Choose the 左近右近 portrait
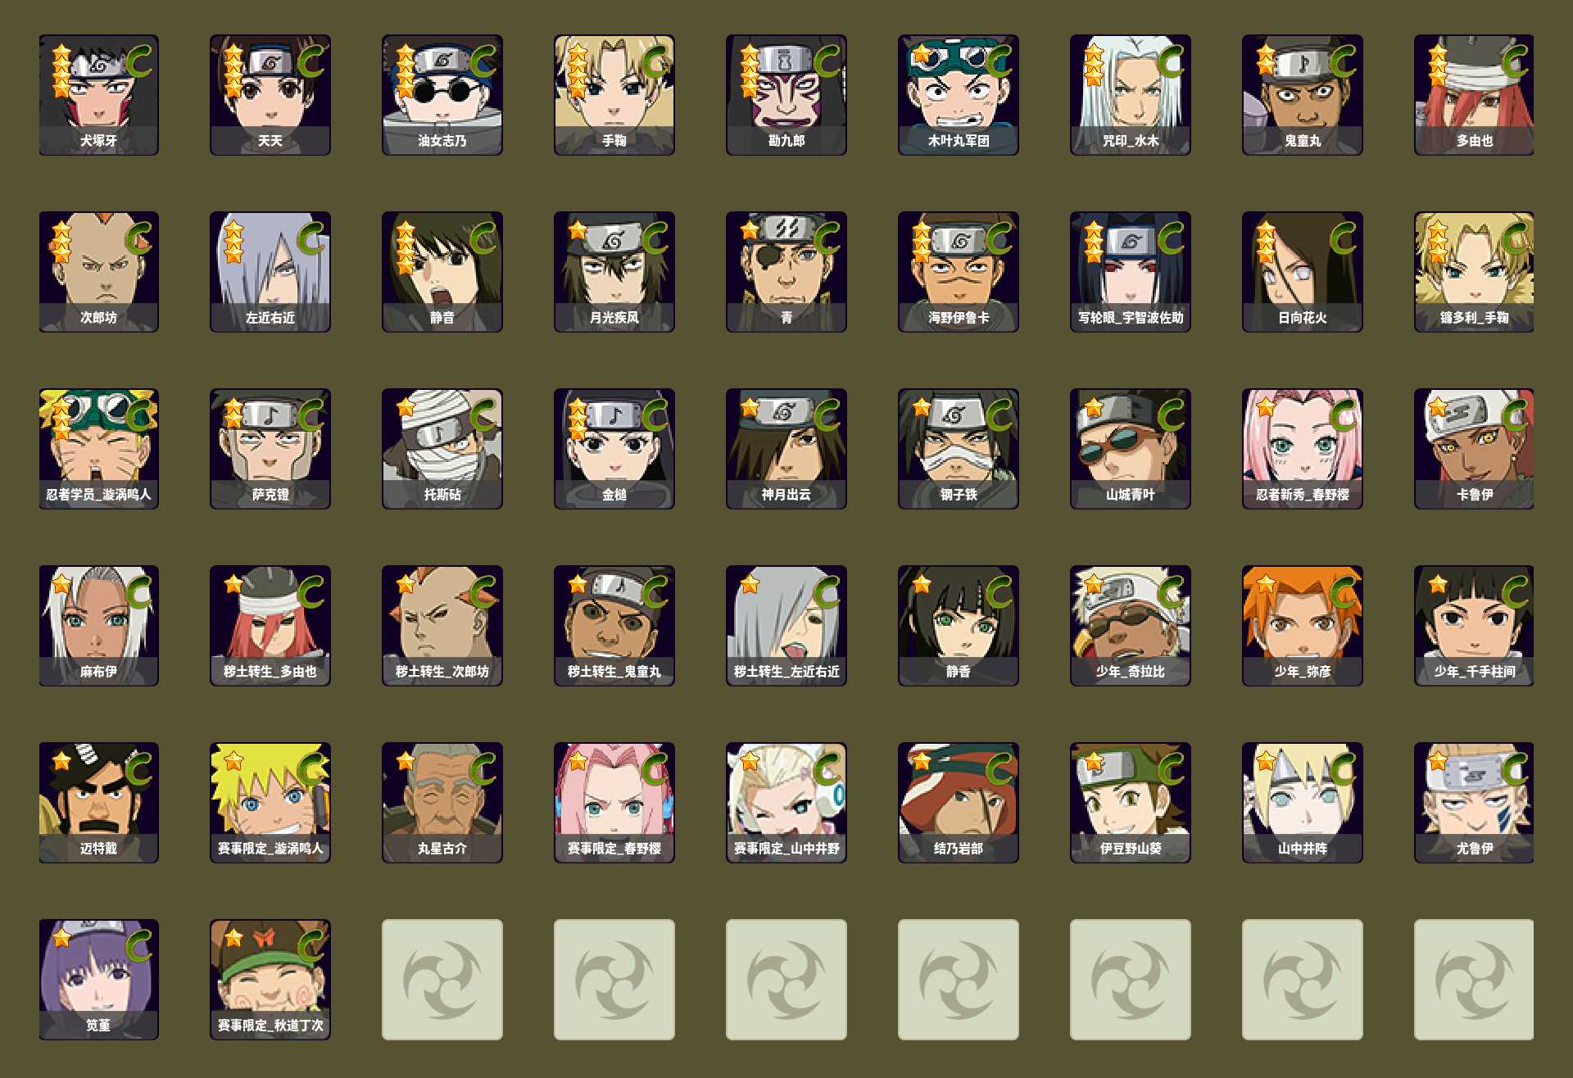 pos(270,272)
